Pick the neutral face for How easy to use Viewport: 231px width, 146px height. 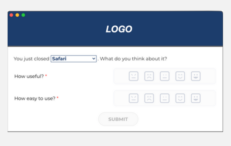[164, 98]
